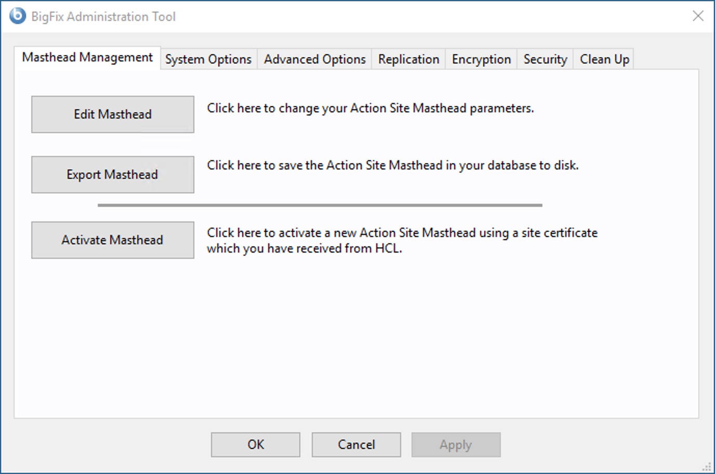Click the 'received from HCL' description text
Viewport: 715px width, 474px height.
(x=304, y=248)
